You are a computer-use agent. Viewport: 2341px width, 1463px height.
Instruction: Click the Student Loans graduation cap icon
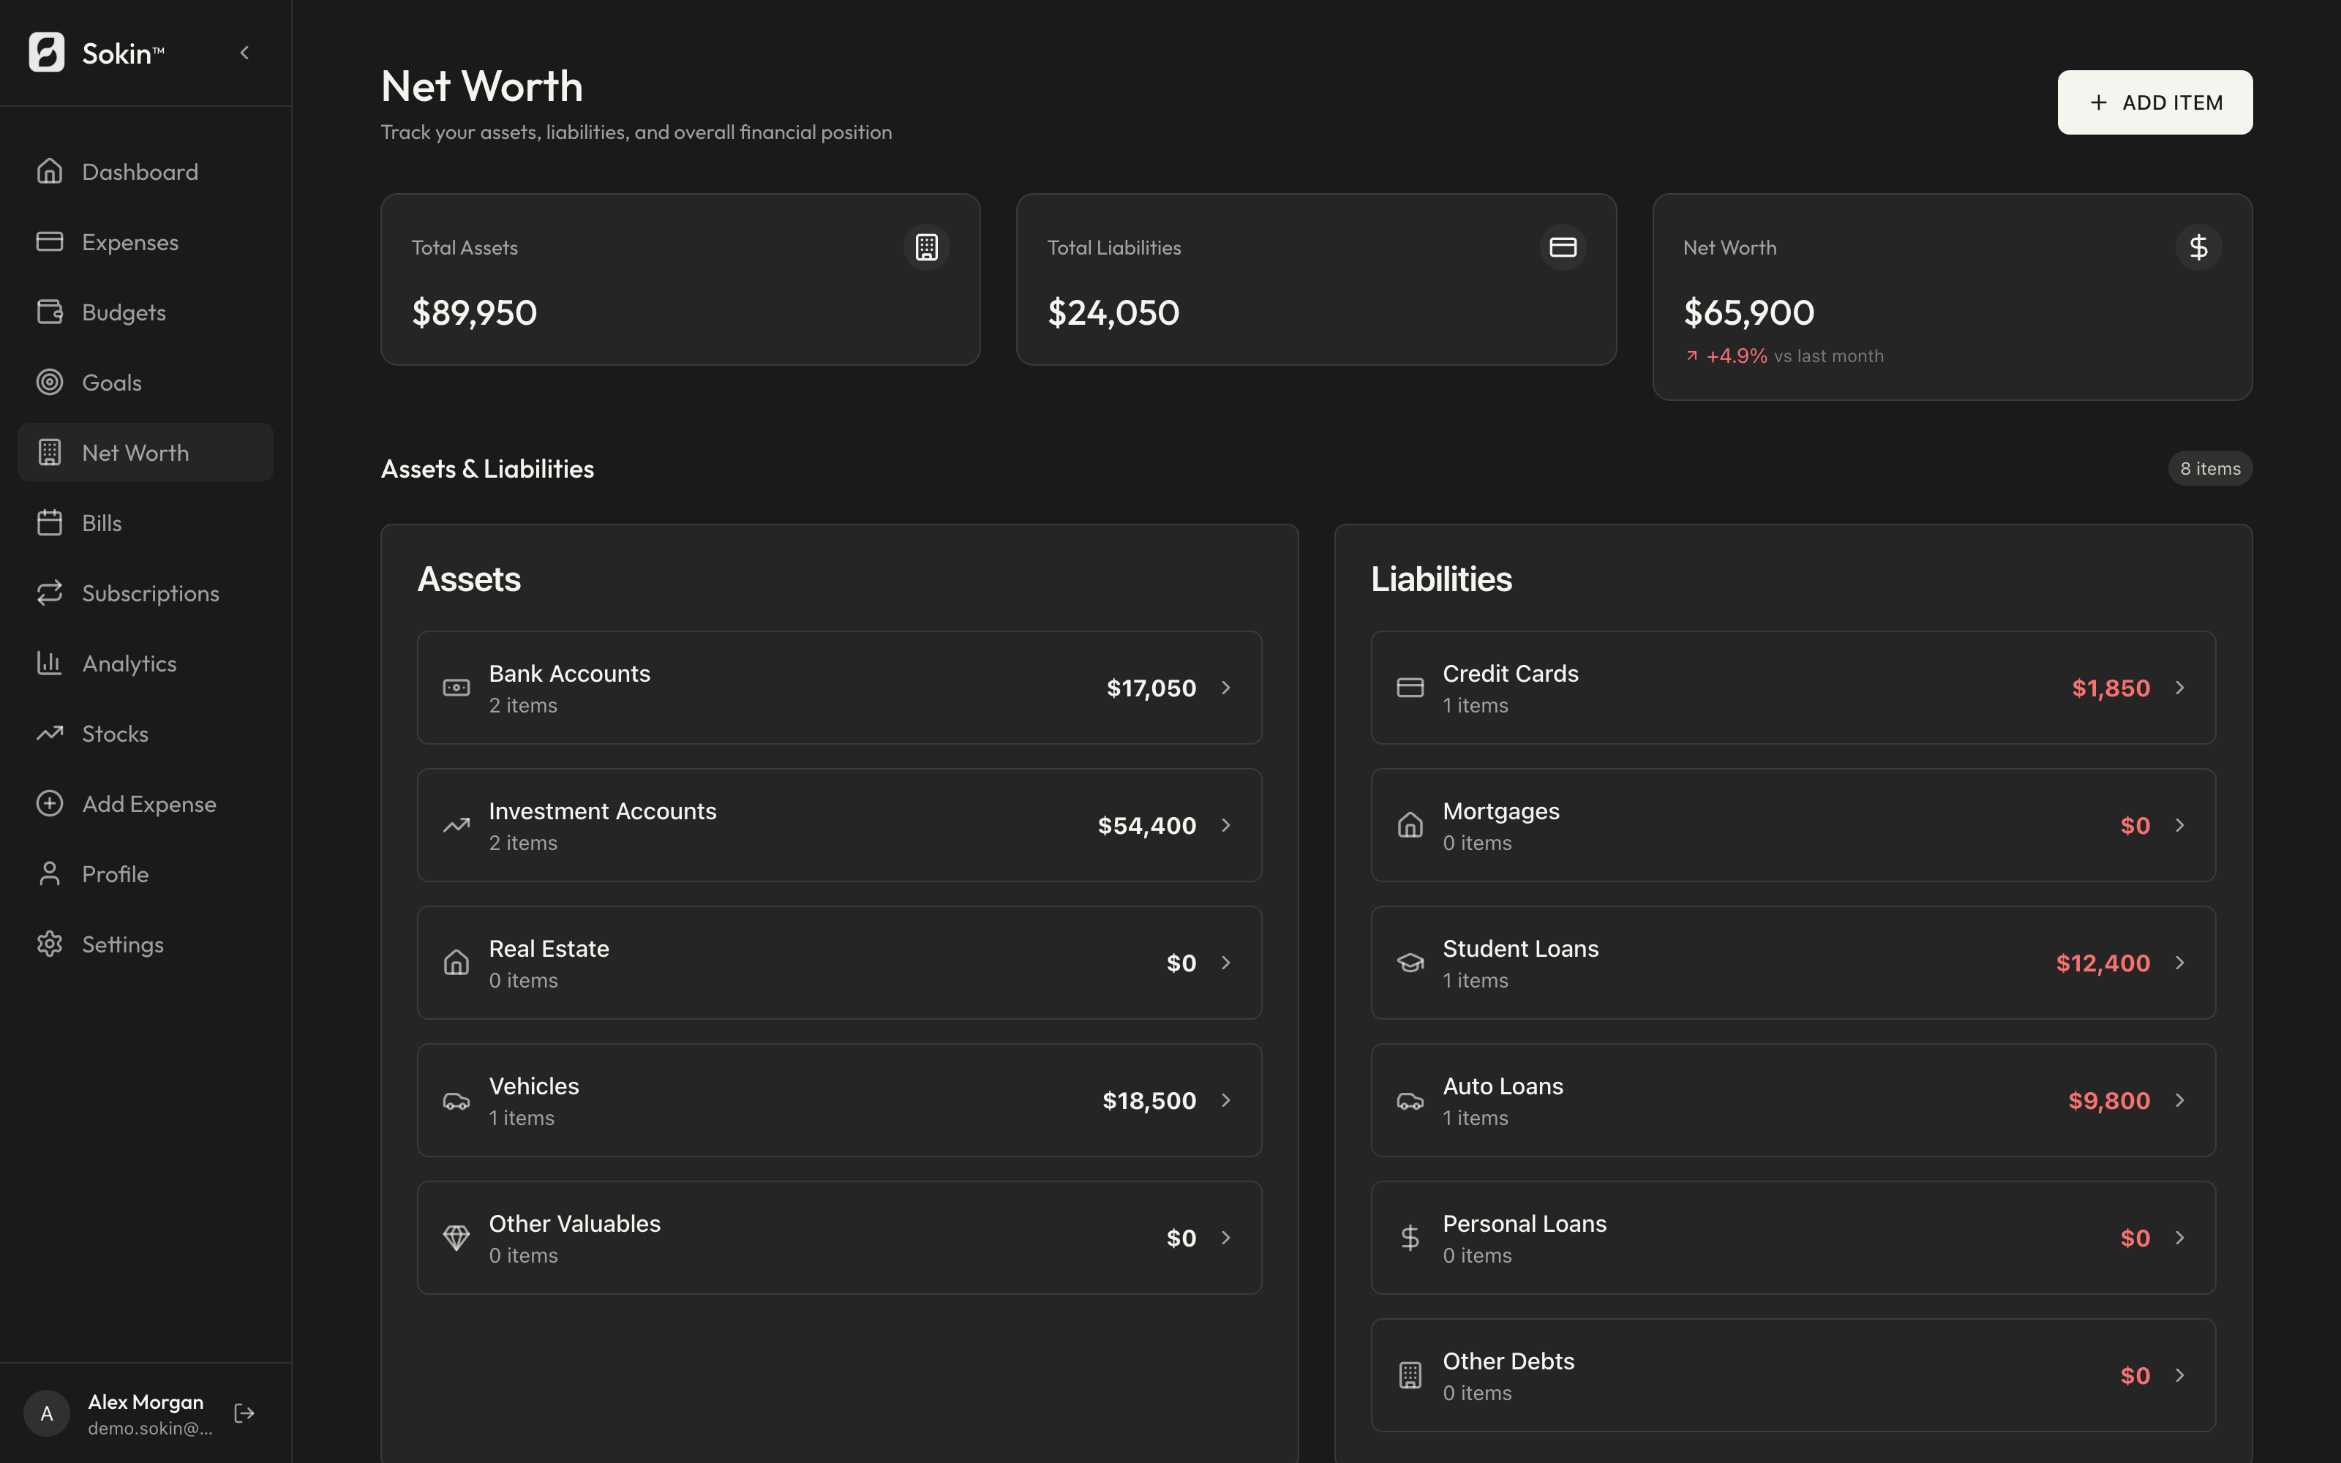point(1410,963)
